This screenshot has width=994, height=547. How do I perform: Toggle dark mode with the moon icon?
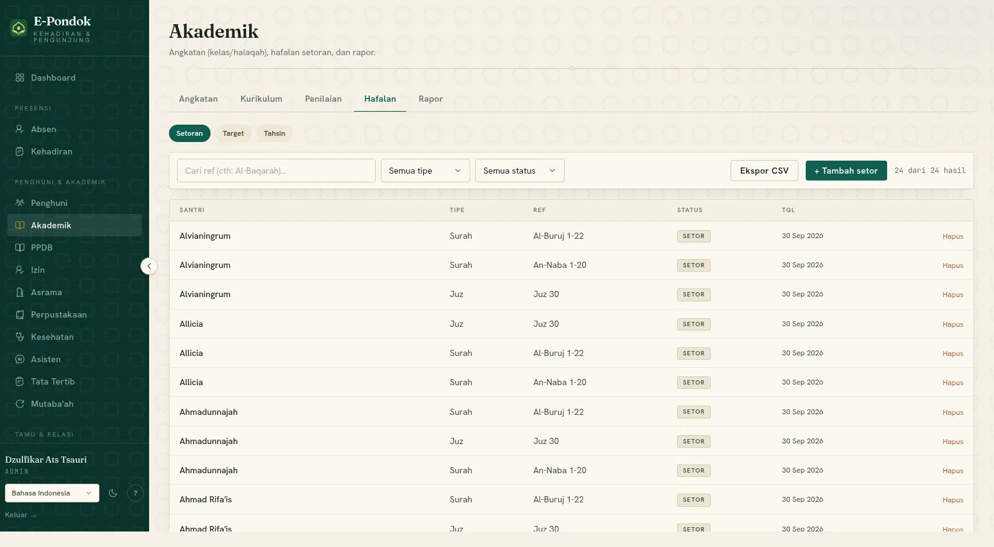pyautogui.click(x=113, y=493)
